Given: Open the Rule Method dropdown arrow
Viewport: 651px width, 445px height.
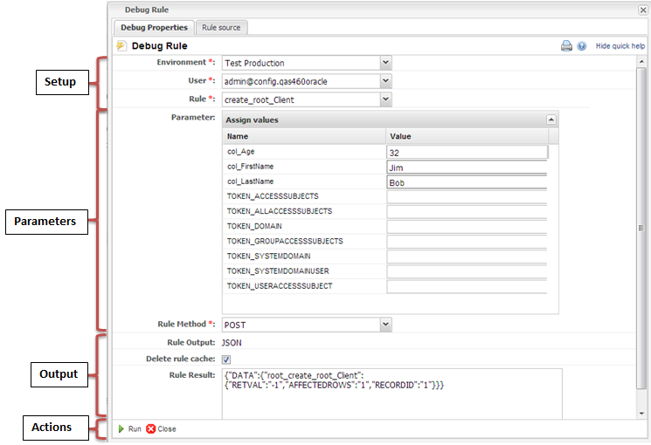Looking at the screenshot, I should [385, 325].
